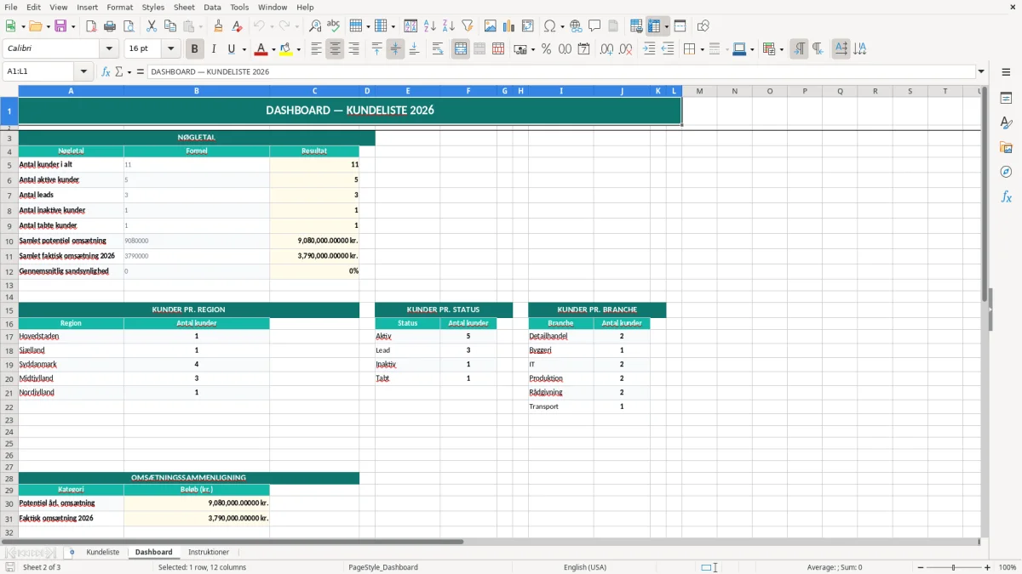
Task: Select row 10 header
Action: (9, 242)
